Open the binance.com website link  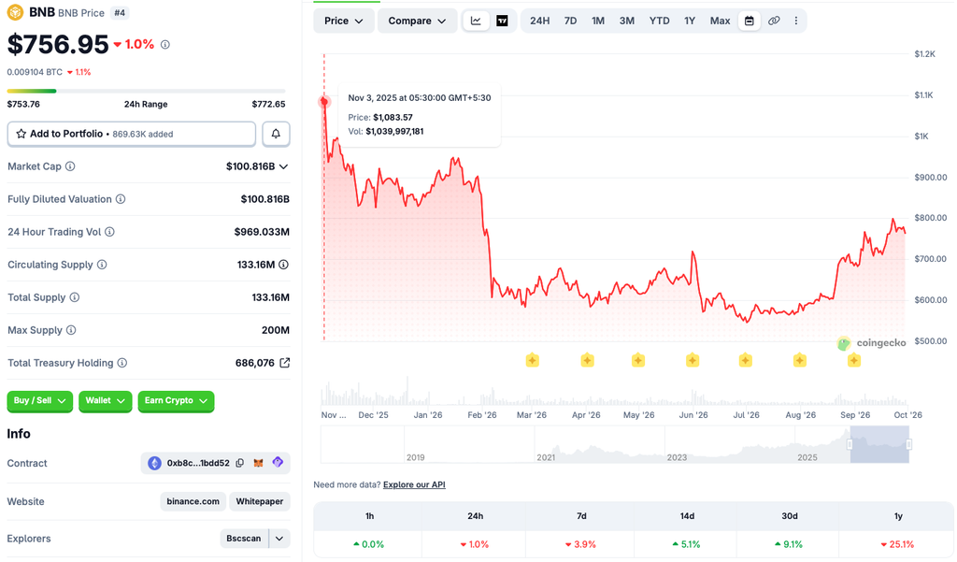coord(193,501)
